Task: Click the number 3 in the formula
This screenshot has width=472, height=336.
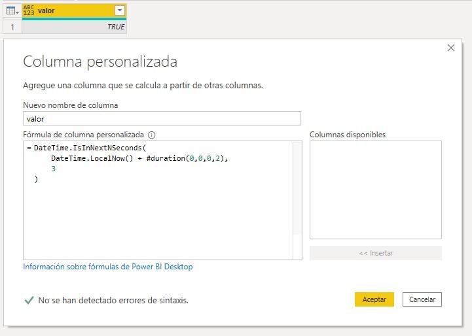Action: click(53, 169)
